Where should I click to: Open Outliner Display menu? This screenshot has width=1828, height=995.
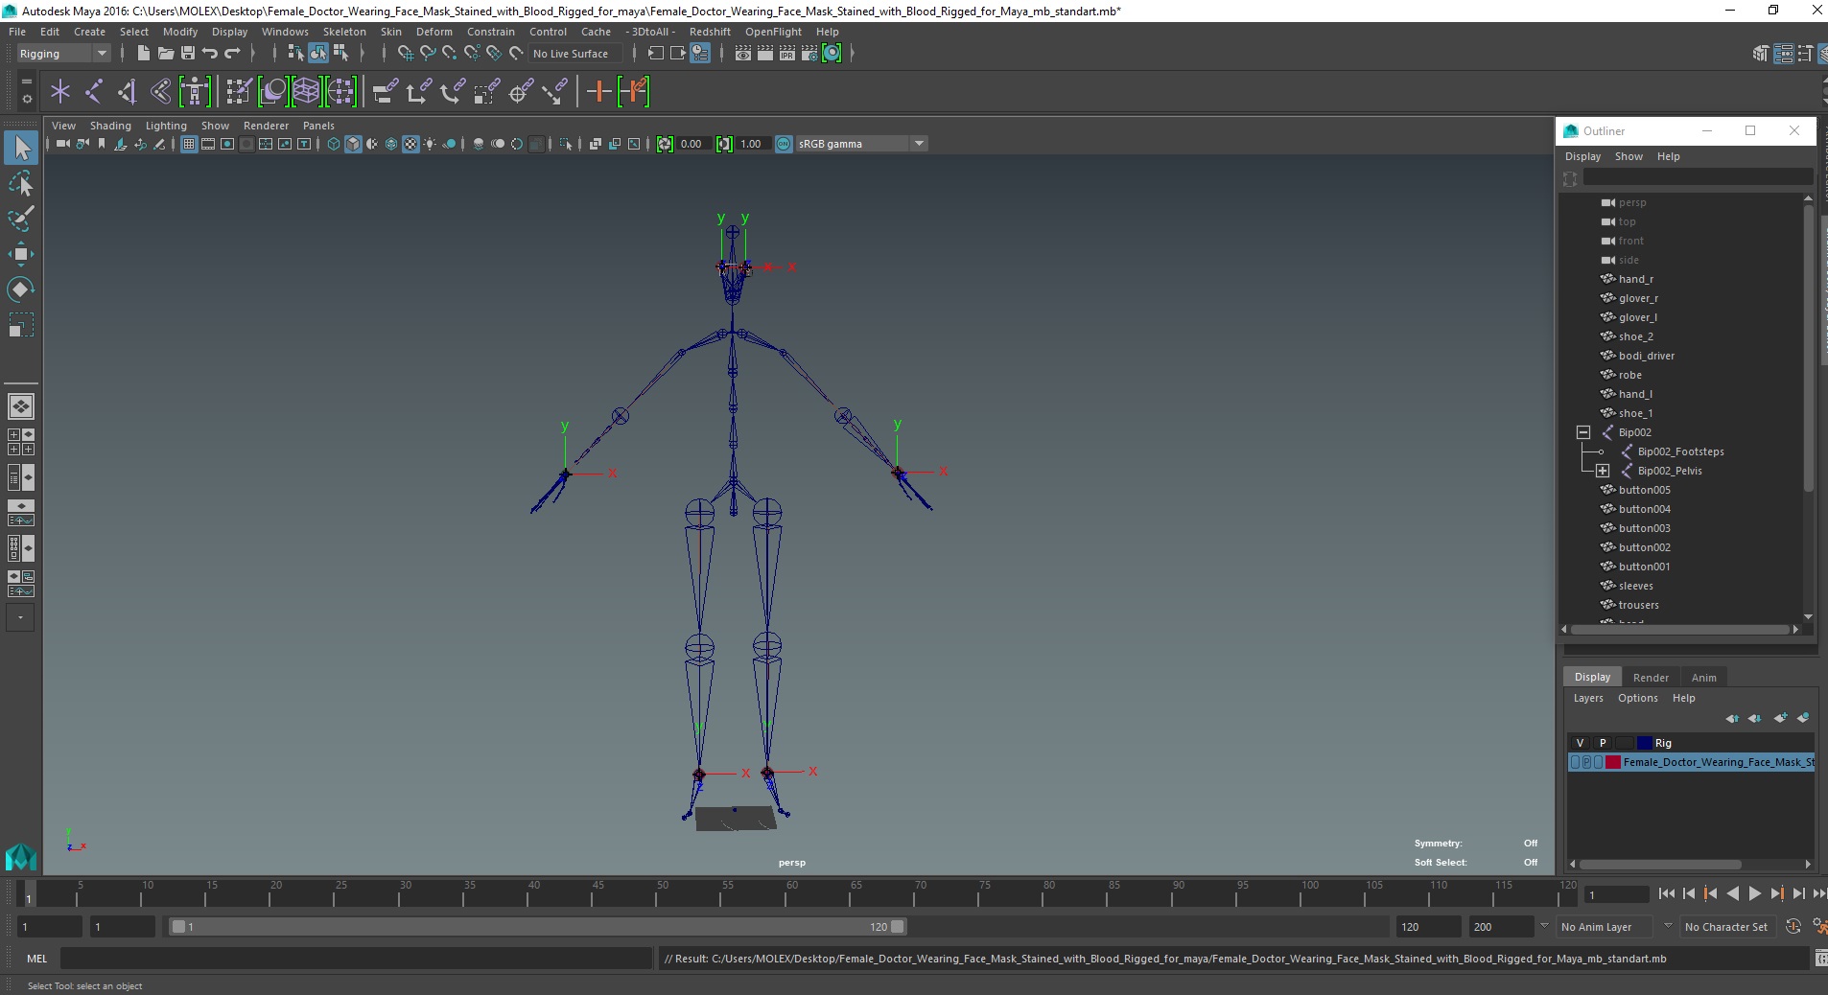1582,156
